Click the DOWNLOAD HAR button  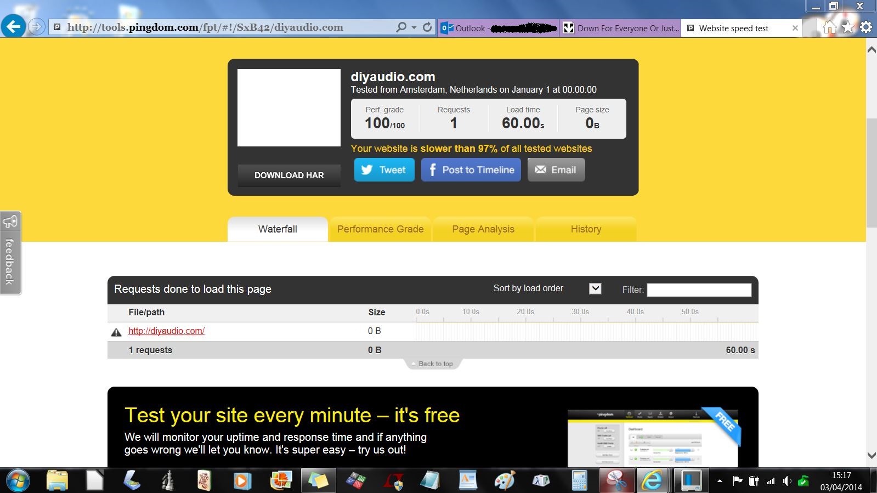pyautogui.click(x=289, y=175)
